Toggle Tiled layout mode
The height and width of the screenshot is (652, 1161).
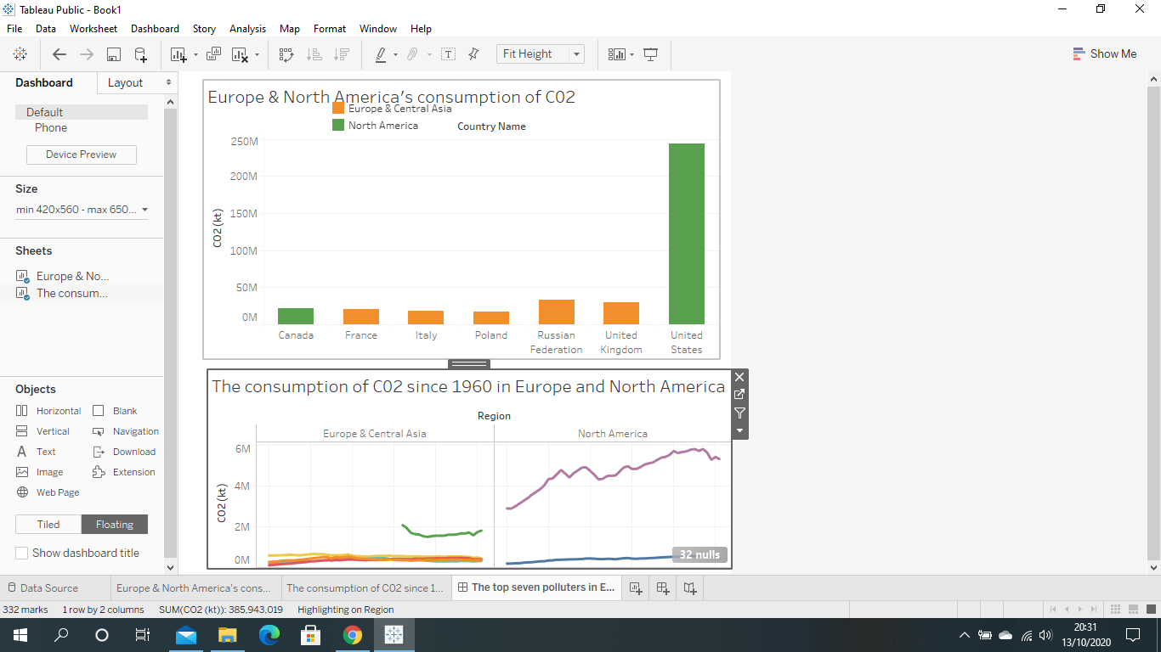[48, 525]
